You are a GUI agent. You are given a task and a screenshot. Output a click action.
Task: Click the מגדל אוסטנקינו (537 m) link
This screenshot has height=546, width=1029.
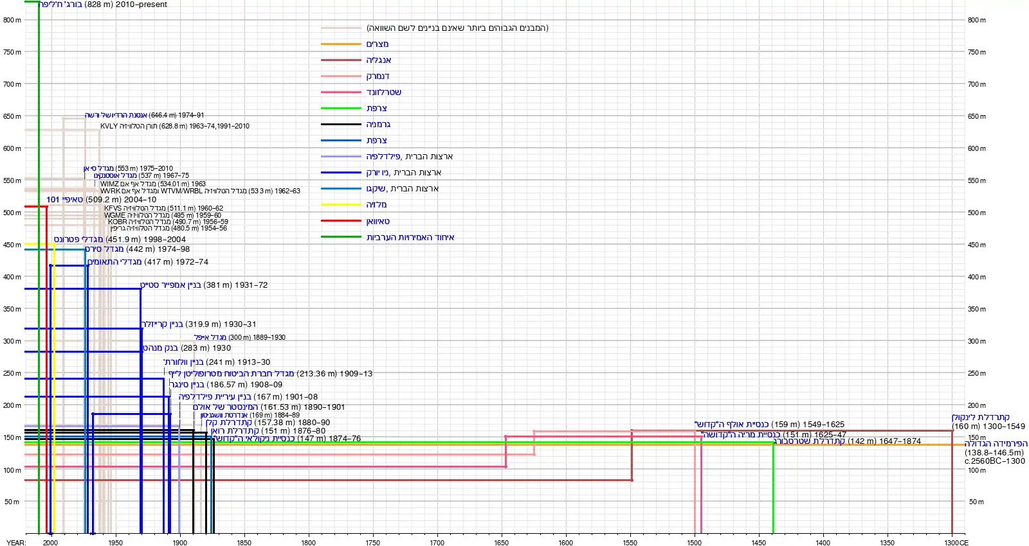point(115,175)
